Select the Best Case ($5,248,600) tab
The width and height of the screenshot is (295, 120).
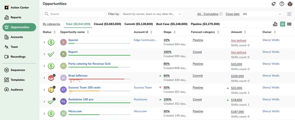click(172, 24)
